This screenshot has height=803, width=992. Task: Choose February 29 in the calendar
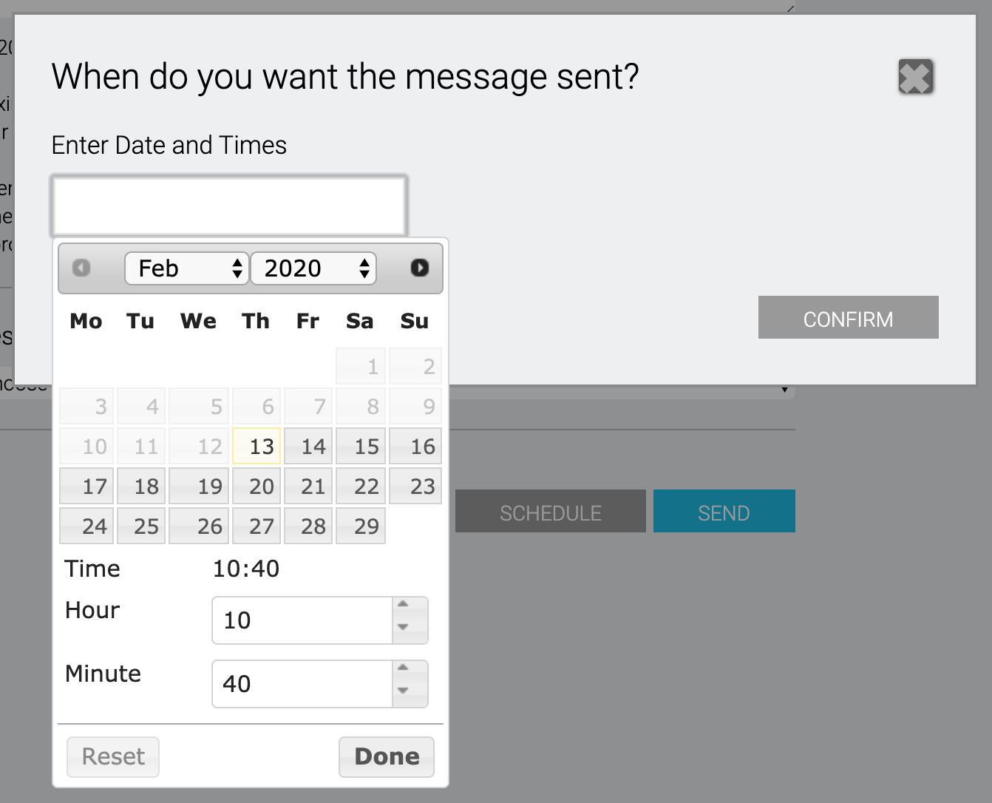pyautogui.click(x=361, y=526)
